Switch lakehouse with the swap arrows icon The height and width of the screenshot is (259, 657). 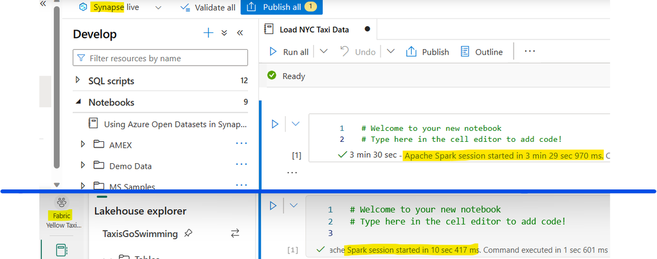(235, 233)
